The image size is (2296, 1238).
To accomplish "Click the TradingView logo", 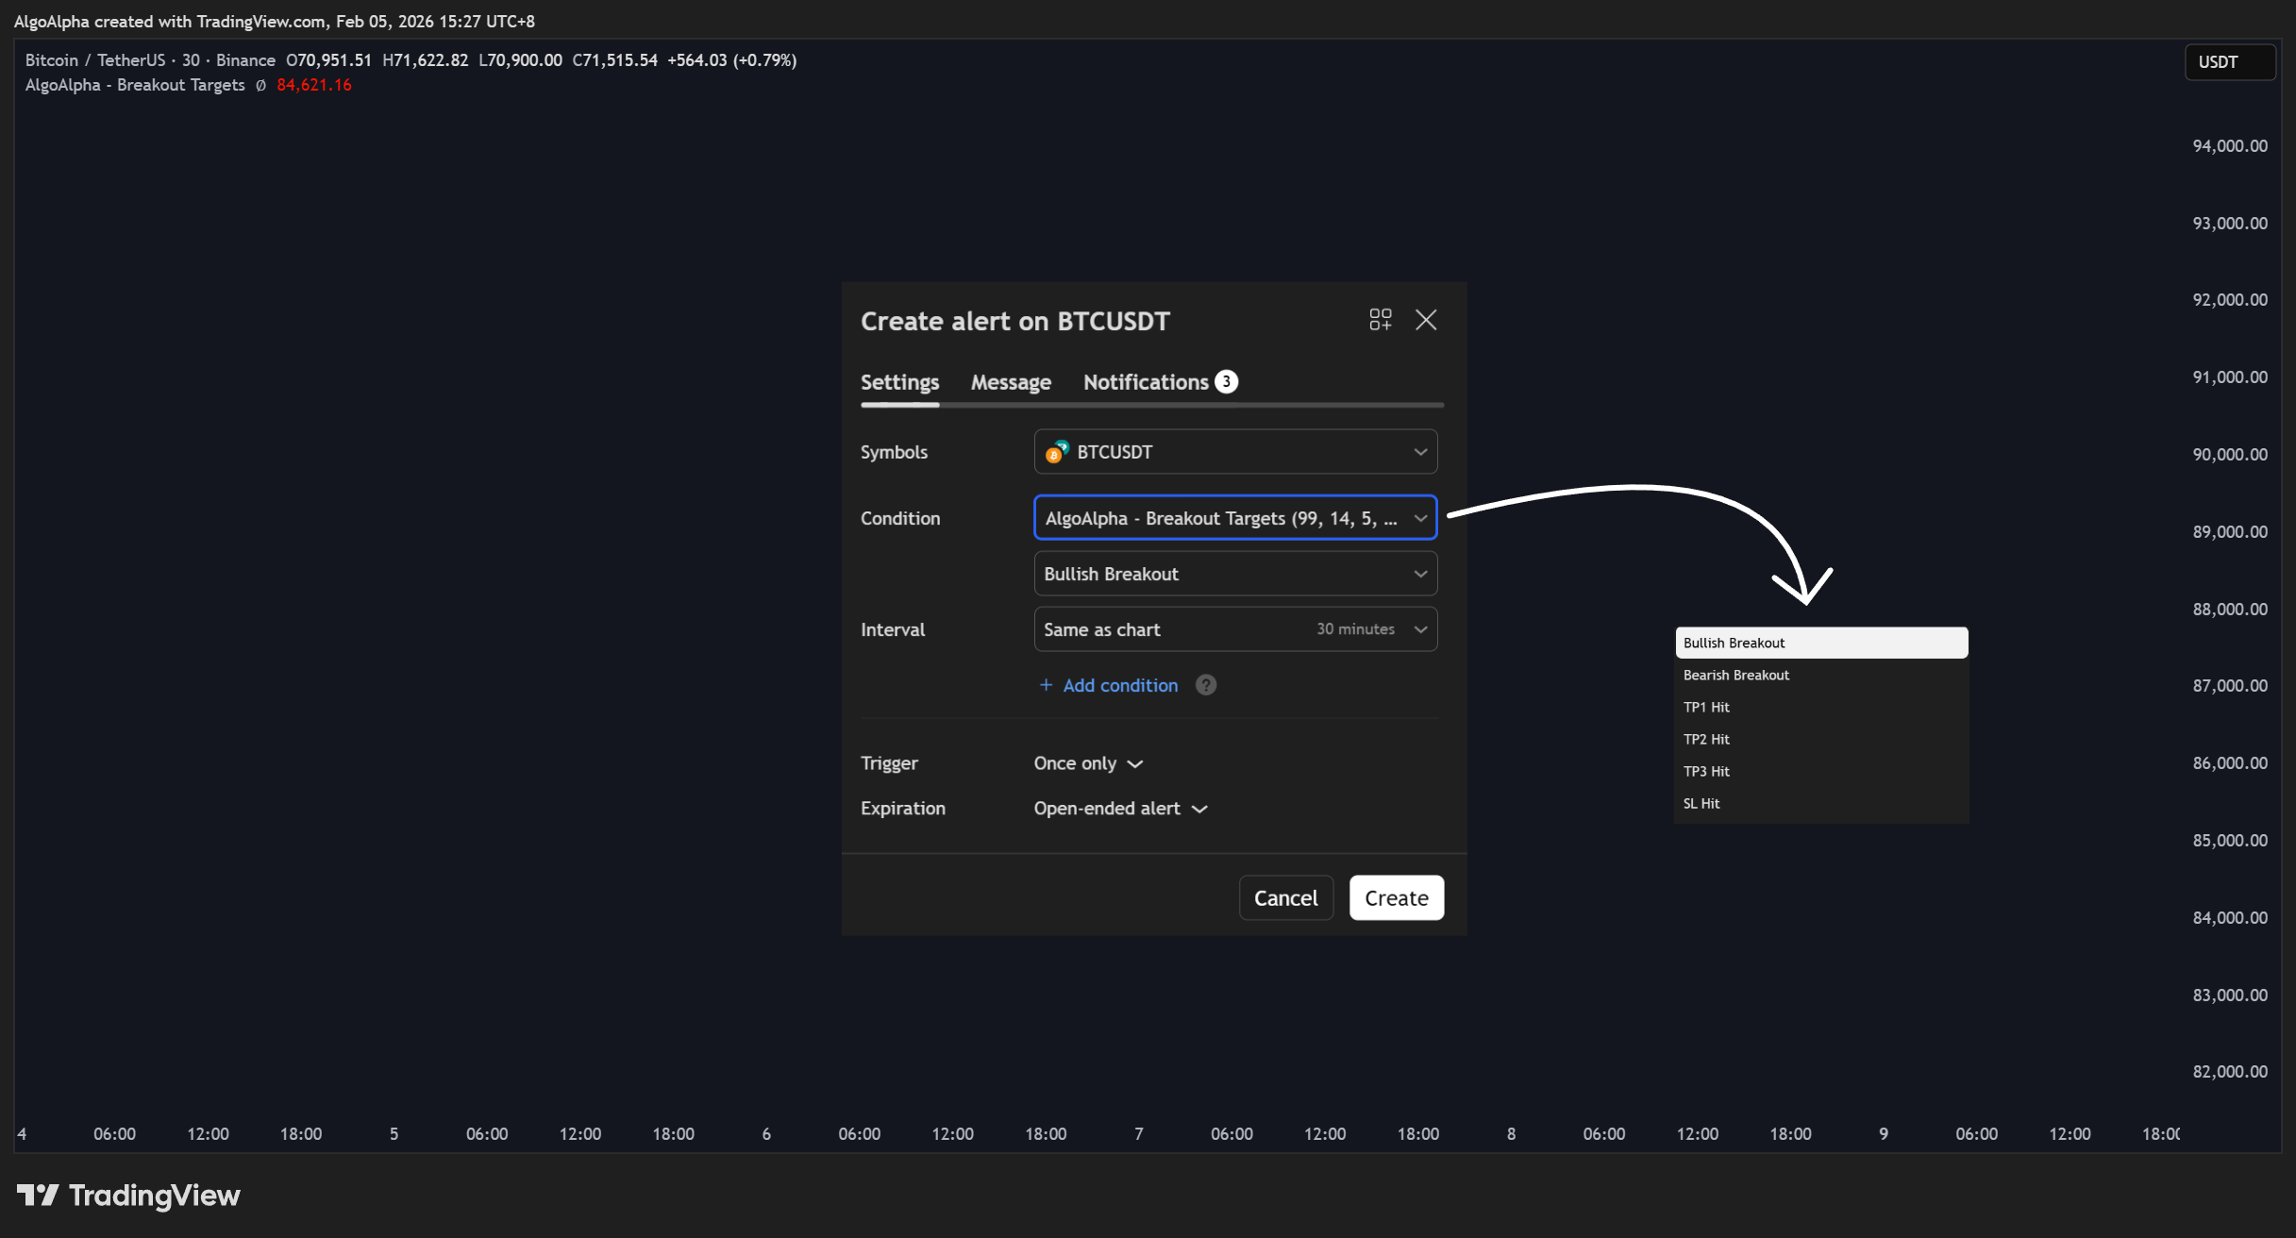I will pyautogui.click(x=128, y=1196).
